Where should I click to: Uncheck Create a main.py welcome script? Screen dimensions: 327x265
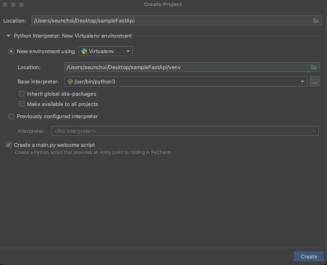(x=9, y=145)
